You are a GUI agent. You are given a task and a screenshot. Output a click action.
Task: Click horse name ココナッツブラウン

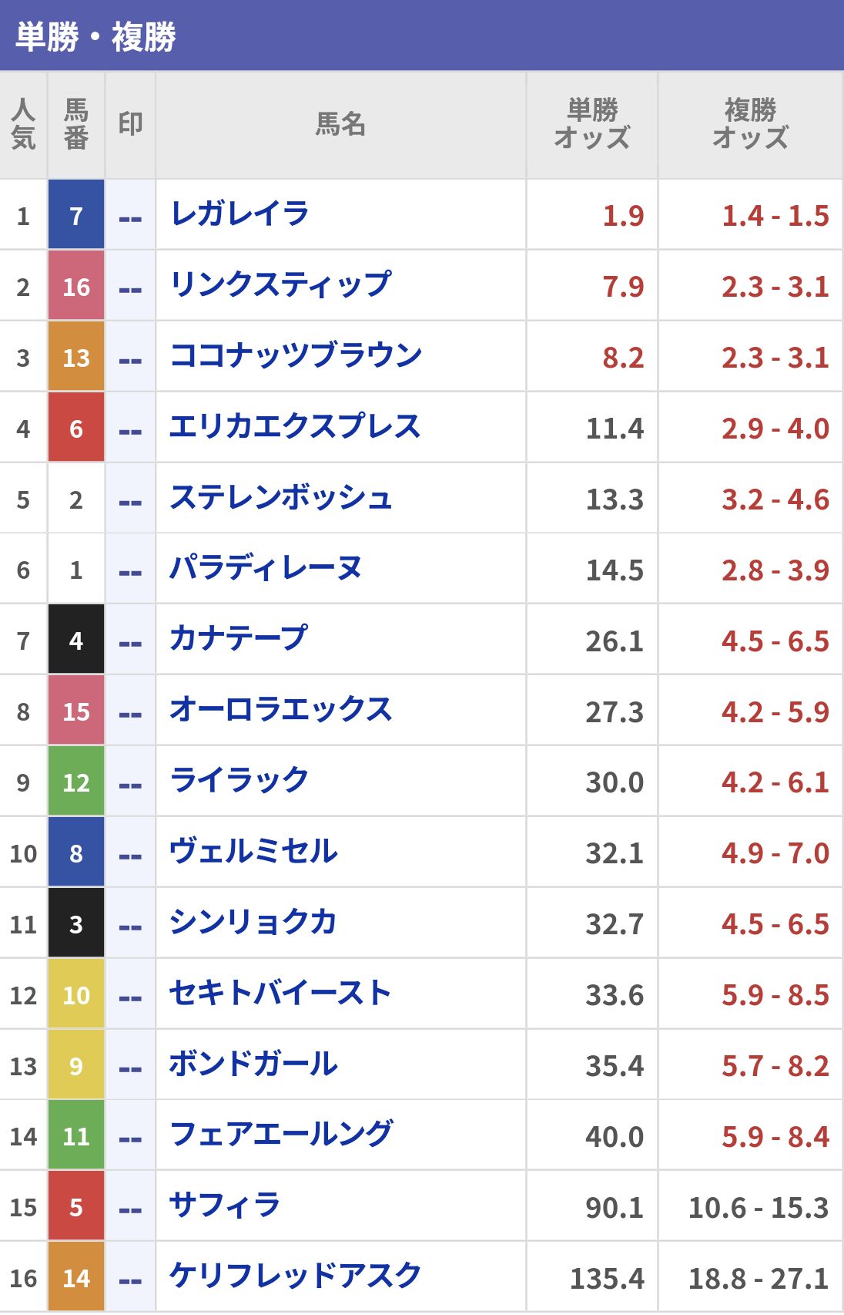296,356
